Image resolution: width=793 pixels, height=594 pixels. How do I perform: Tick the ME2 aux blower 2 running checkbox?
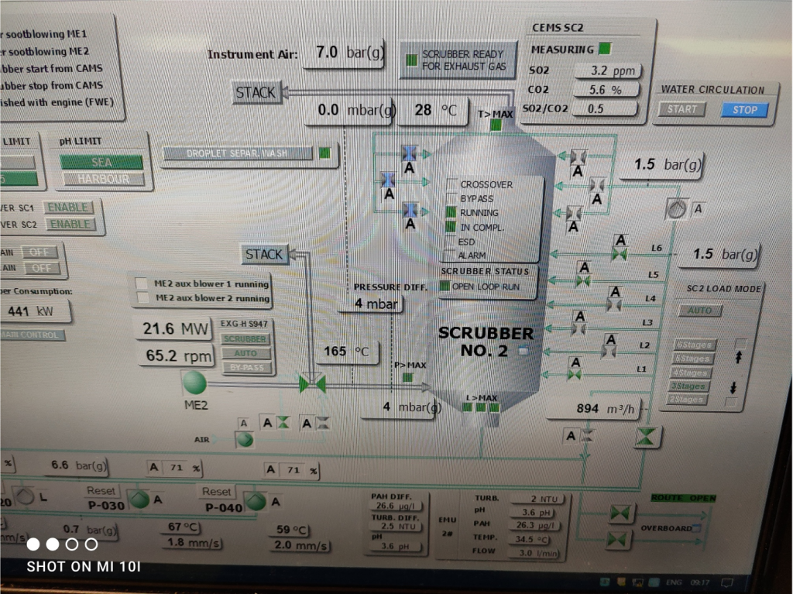coord(143,297)
